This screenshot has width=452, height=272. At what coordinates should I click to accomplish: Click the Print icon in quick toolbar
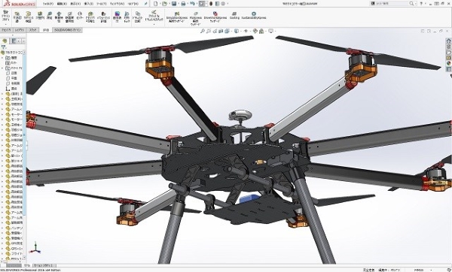(x=183, y=4)
